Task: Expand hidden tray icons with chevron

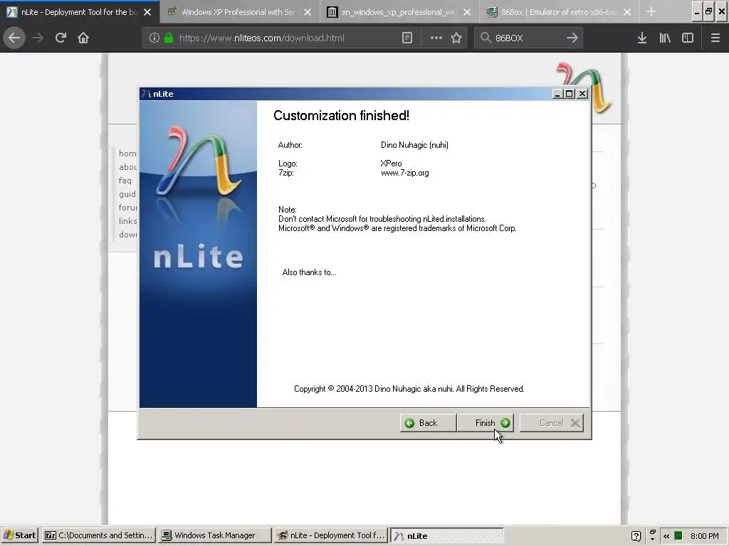Action: tap(666, 536)
